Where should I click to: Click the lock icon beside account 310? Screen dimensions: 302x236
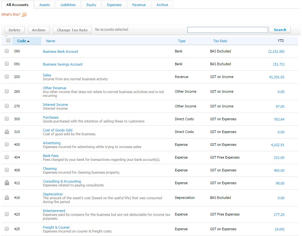[7, 132]
